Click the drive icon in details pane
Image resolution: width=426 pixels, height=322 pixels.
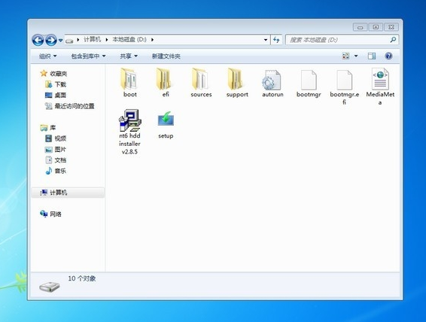coord(49,287)
